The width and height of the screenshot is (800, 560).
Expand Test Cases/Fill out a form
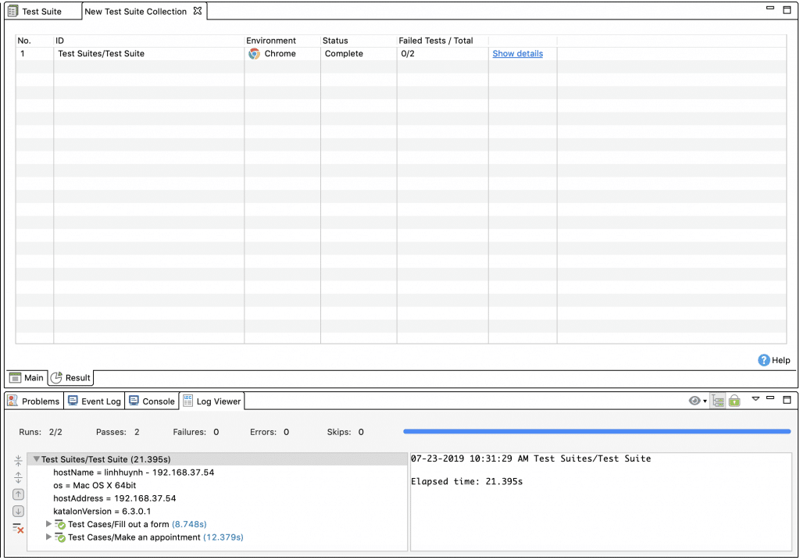[48, 524]
